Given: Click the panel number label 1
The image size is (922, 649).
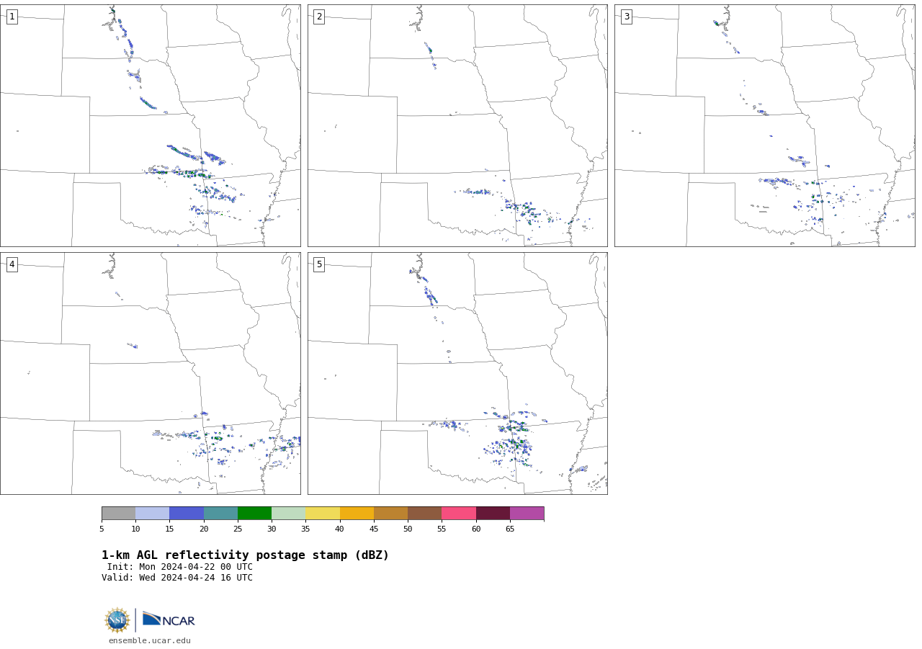Looking at the screenshot, I should pos(12,17).
